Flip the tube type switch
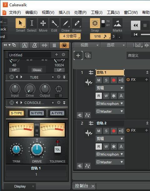This screenshot has height=191, width=150. tap(59, 96)
